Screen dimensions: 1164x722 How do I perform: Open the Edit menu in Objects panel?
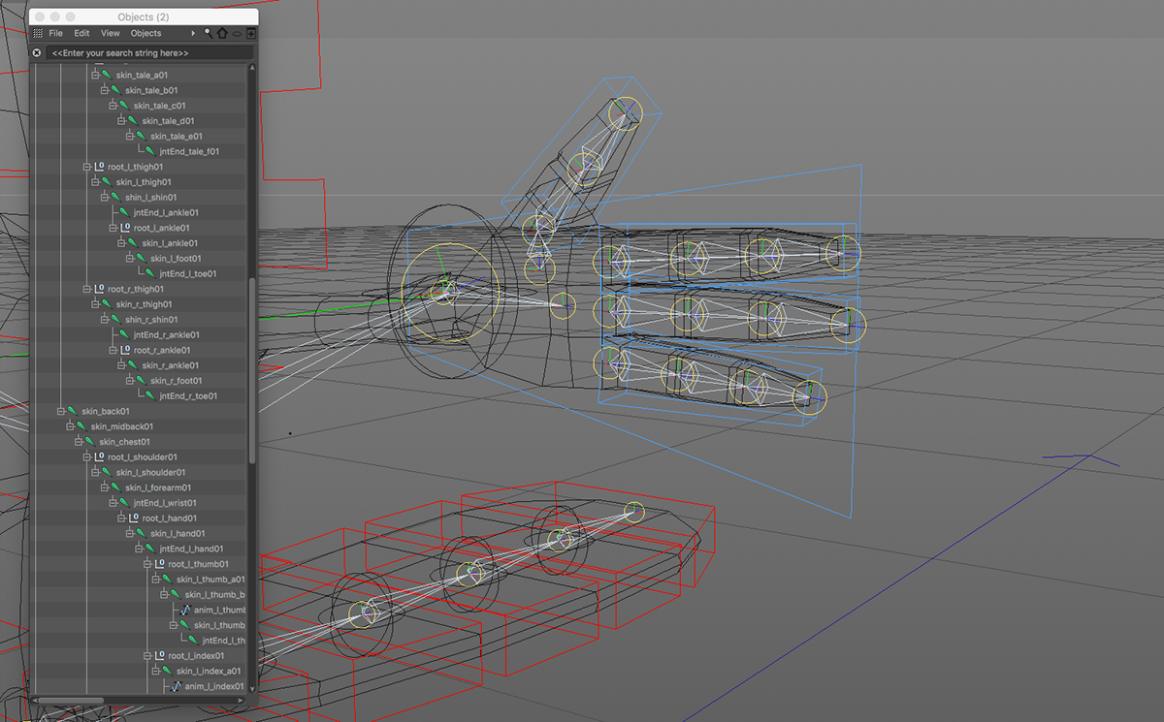pos(82,33)
